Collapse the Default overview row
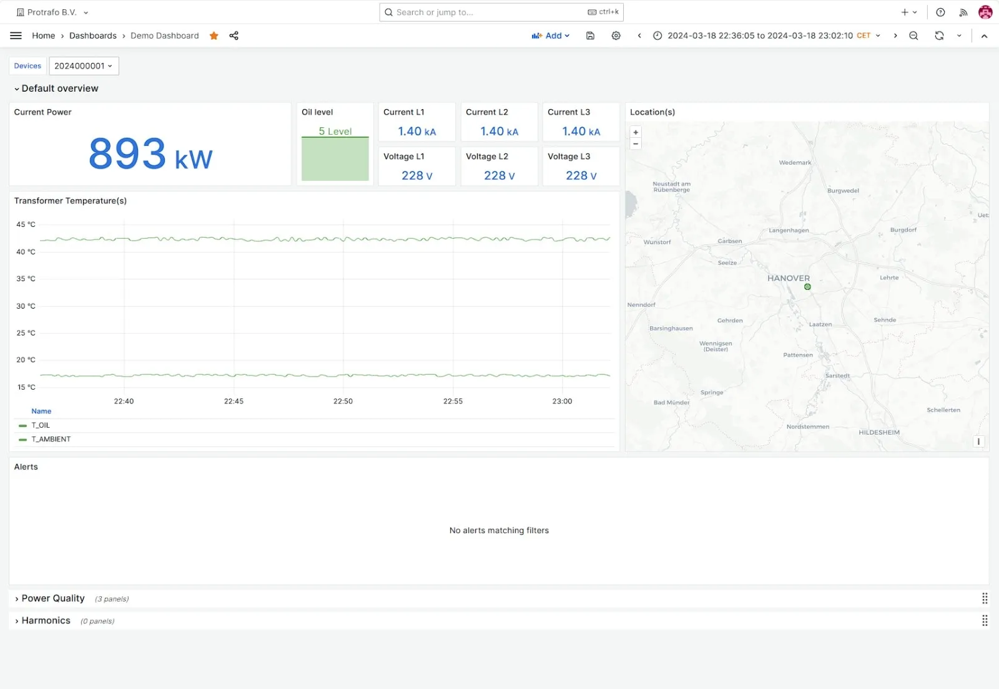Image resolution: width=999 pixels, height=689 pixels. point(56,89)
